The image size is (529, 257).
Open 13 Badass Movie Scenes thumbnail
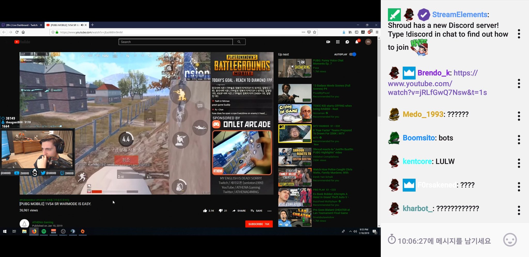coord(295,93)
